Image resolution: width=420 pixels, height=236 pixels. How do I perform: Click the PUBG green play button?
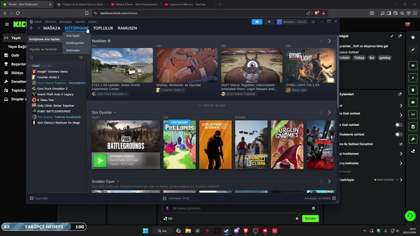[x=100, y=161]
